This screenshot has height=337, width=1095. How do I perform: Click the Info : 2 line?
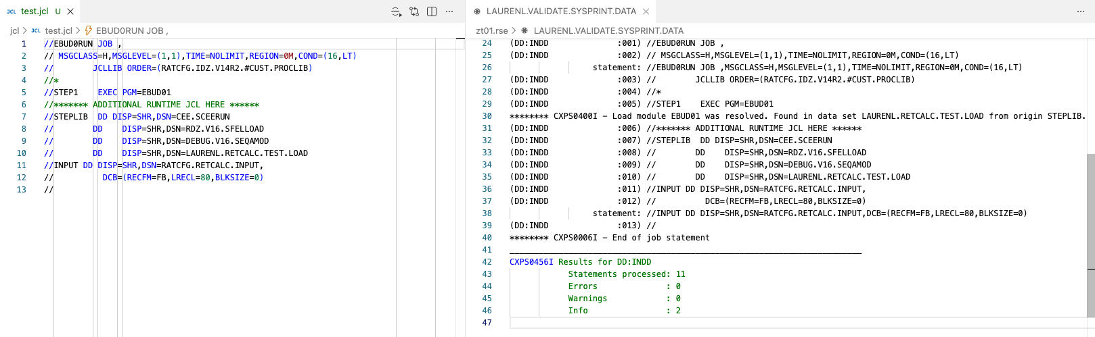(x=625, y=311)
